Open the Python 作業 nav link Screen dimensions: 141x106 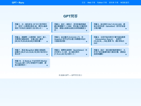[x=102, y=3]
